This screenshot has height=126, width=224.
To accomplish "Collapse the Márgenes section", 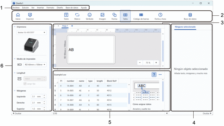I will 15,91.
